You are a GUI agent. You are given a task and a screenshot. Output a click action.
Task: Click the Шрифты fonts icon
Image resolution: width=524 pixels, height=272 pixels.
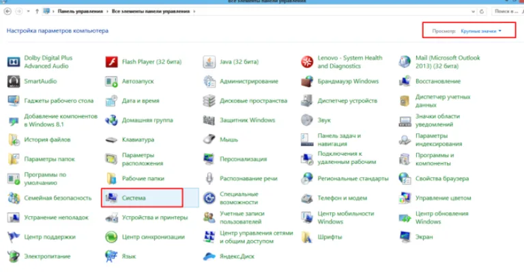point(307,237)
